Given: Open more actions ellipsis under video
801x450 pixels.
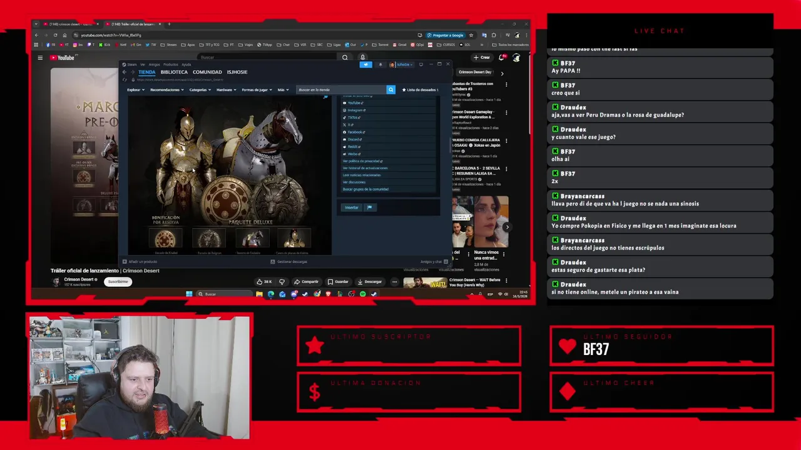Looking at the screenshot, I should 394,281.
